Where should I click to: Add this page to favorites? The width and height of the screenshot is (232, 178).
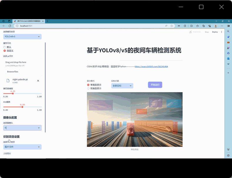(172, 26)
